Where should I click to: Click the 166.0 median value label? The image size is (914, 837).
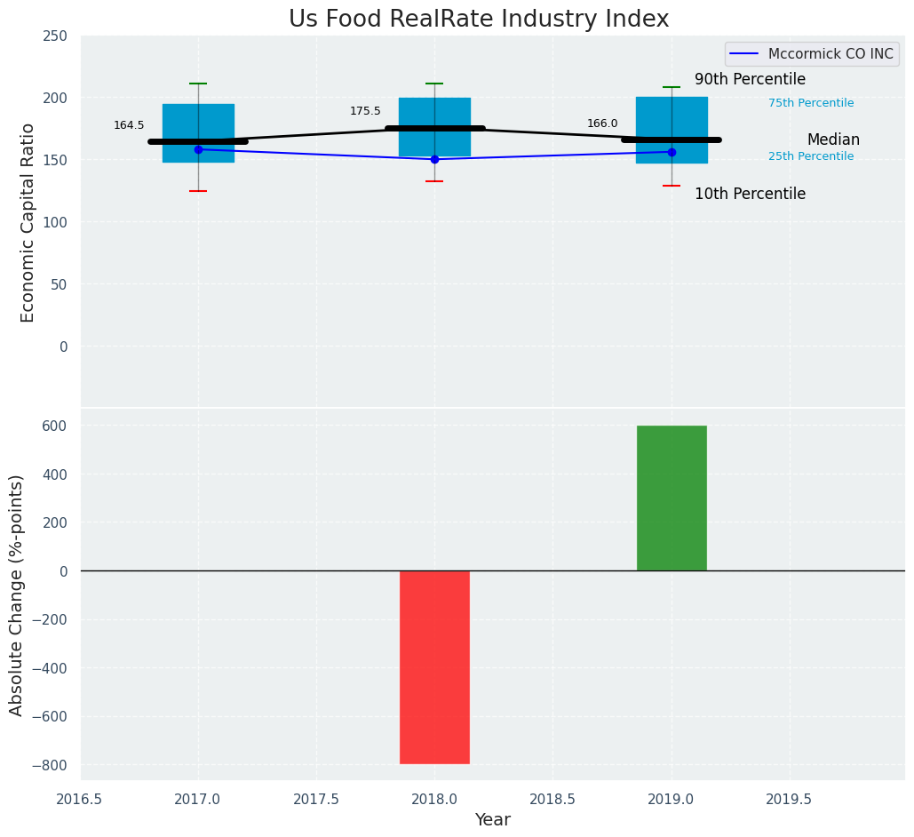[602, 124]
